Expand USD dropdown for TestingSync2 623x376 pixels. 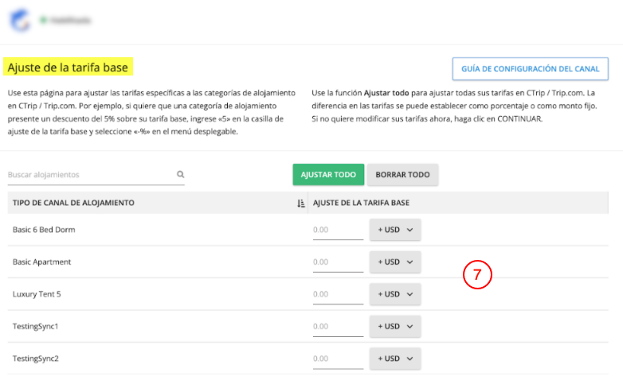[x=394, y=359]
